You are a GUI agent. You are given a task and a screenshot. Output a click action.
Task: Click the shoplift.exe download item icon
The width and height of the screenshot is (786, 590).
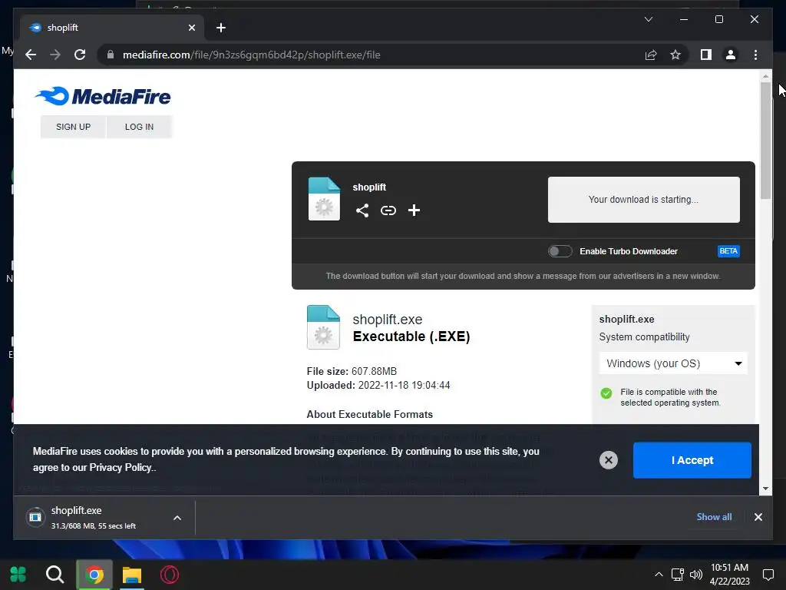pyautogui.click(x=35, y=517)
